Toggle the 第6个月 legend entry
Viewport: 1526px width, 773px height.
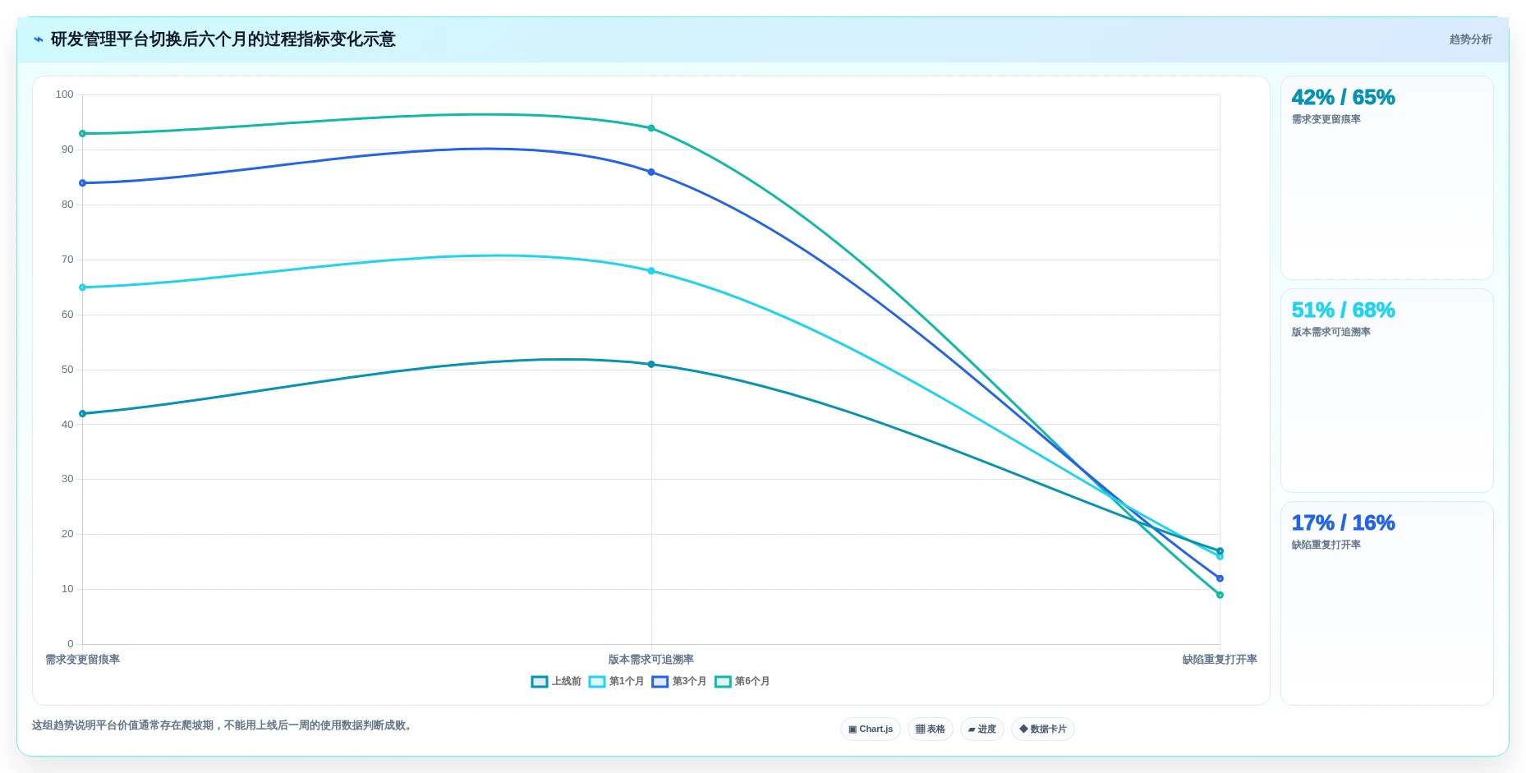coord(742,681)
